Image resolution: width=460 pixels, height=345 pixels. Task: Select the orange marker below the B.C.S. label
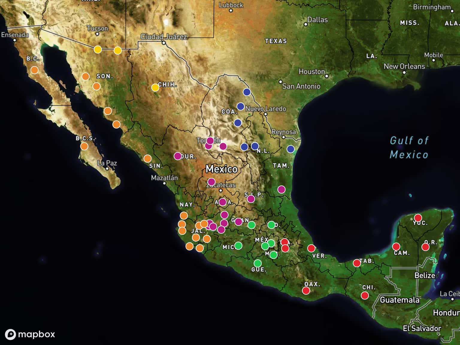(84, 146)
